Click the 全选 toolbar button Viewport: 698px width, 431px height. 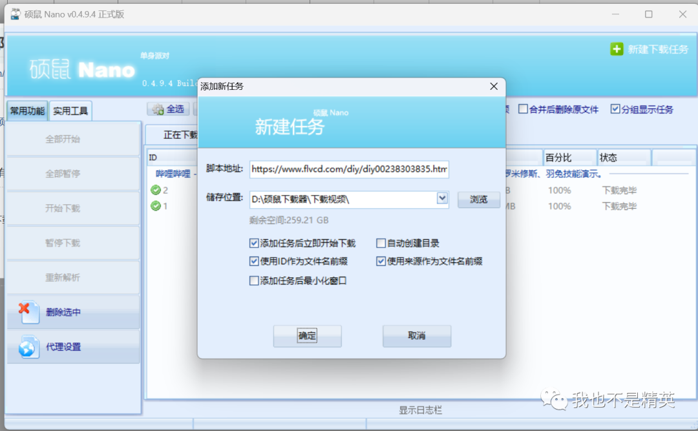168,109
